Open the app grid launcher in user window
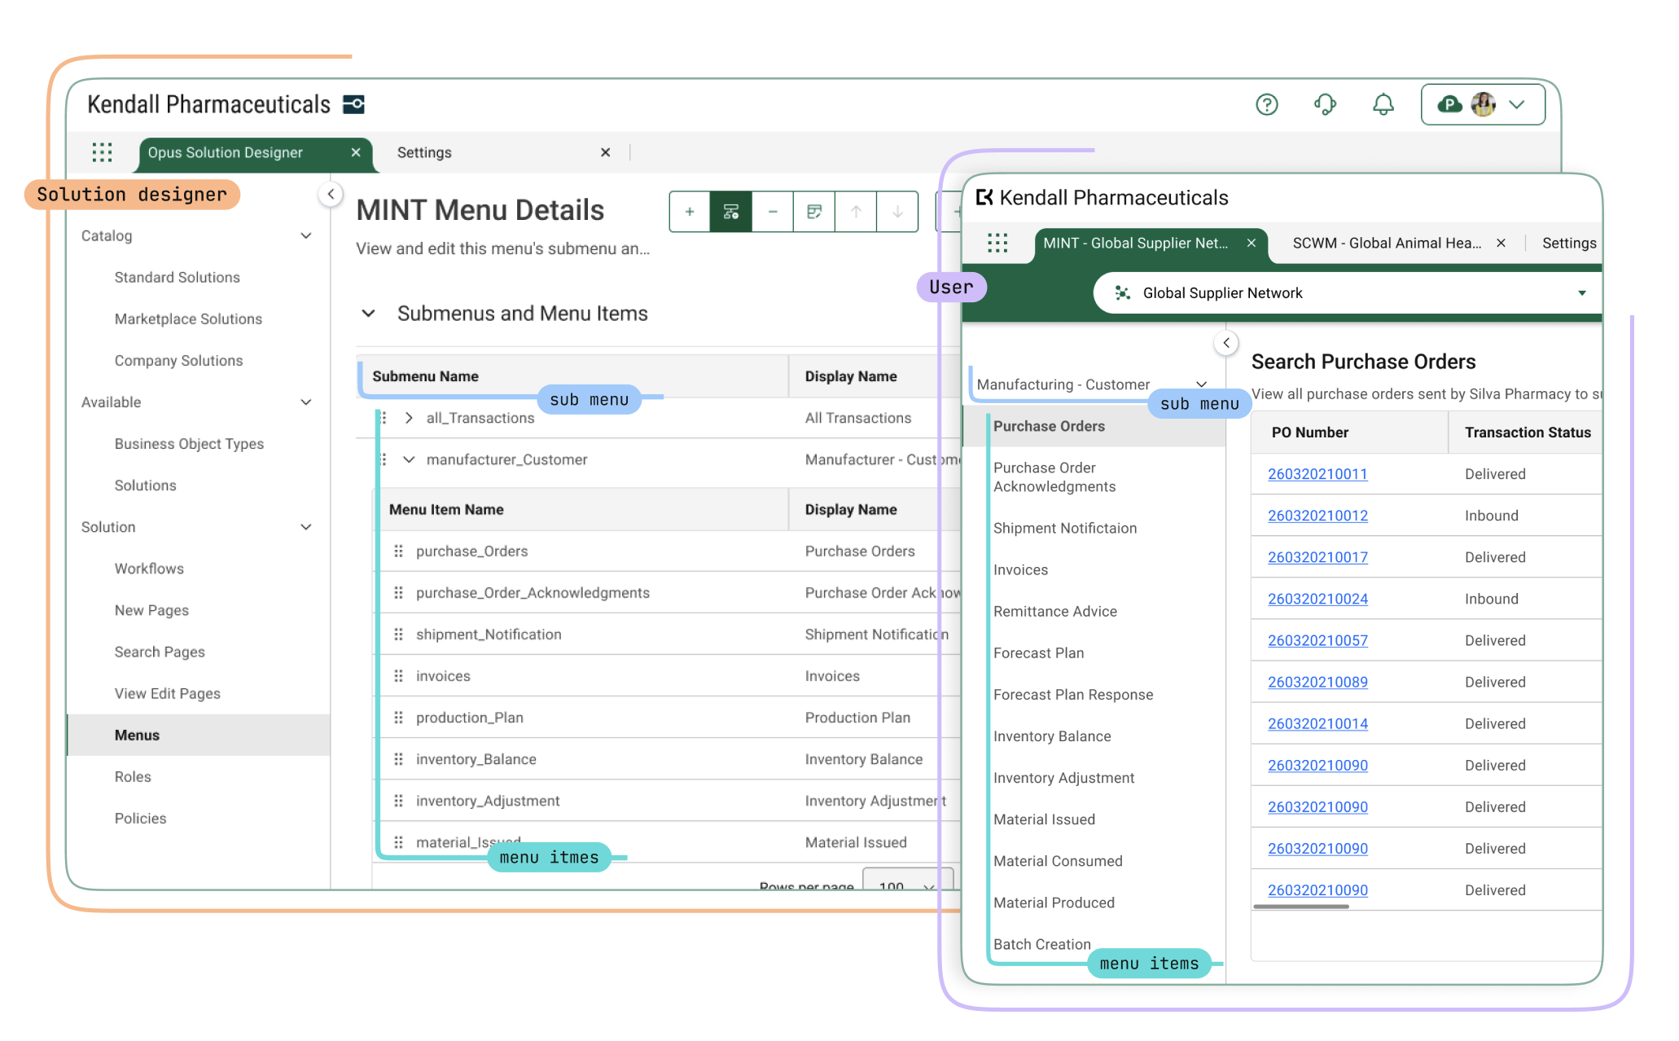Image resolution: width=1679 pixels, height=1041 pixels. (x=997, y=243)
